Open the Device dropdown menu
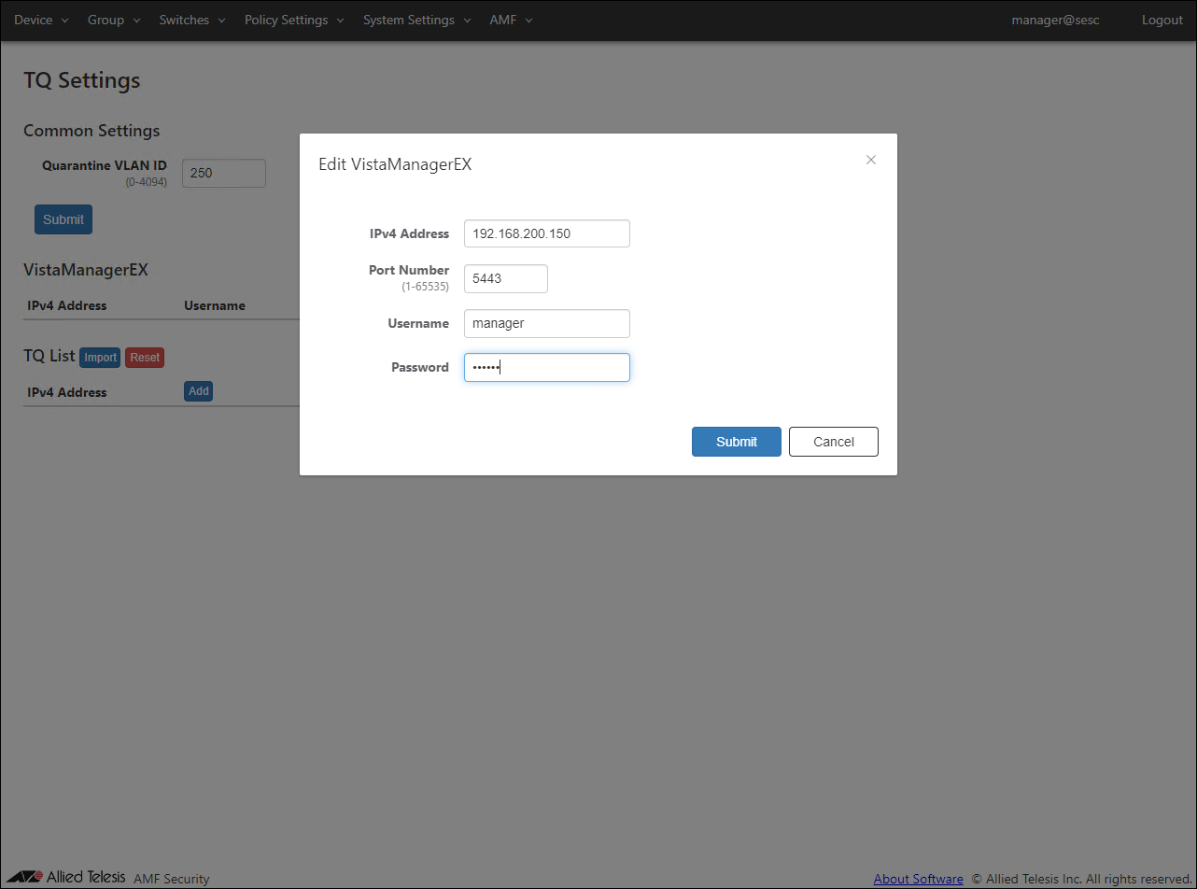Viewport: 1197px width, 889px height. tap(41, 20)
